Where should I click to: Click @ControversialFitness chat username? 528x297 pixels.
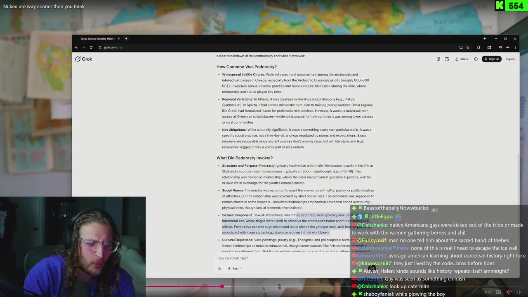383,248
